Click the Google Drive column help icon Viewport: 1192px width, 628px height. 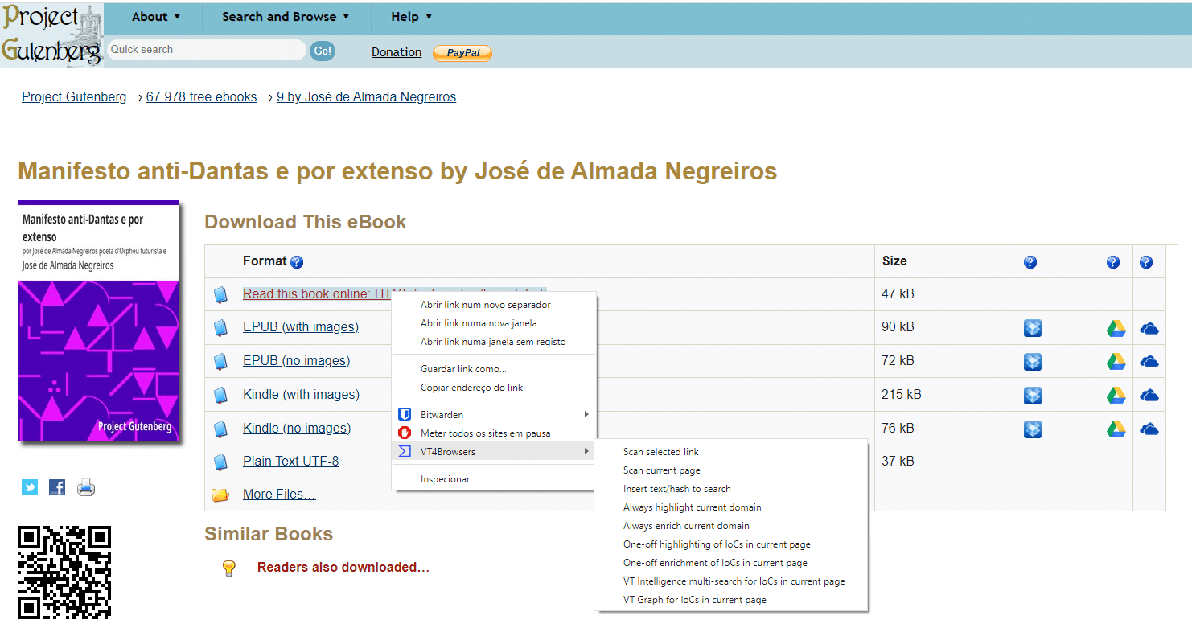1113,262
